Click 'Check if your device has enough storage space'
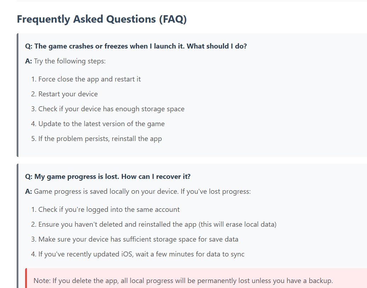The width and height of the screenshot is (367, 288). coord(111,109)
